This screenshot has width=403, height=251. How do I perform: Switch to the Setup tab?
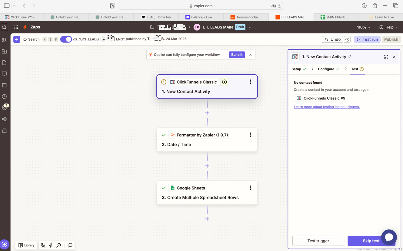[x=299, y=69]
